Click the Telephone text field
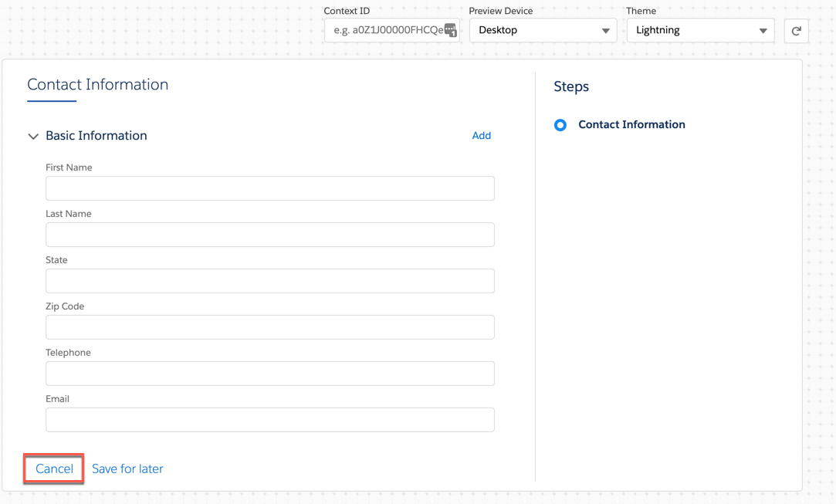The height and width of the screenshot is (504, 836). (x=269, y=374)
